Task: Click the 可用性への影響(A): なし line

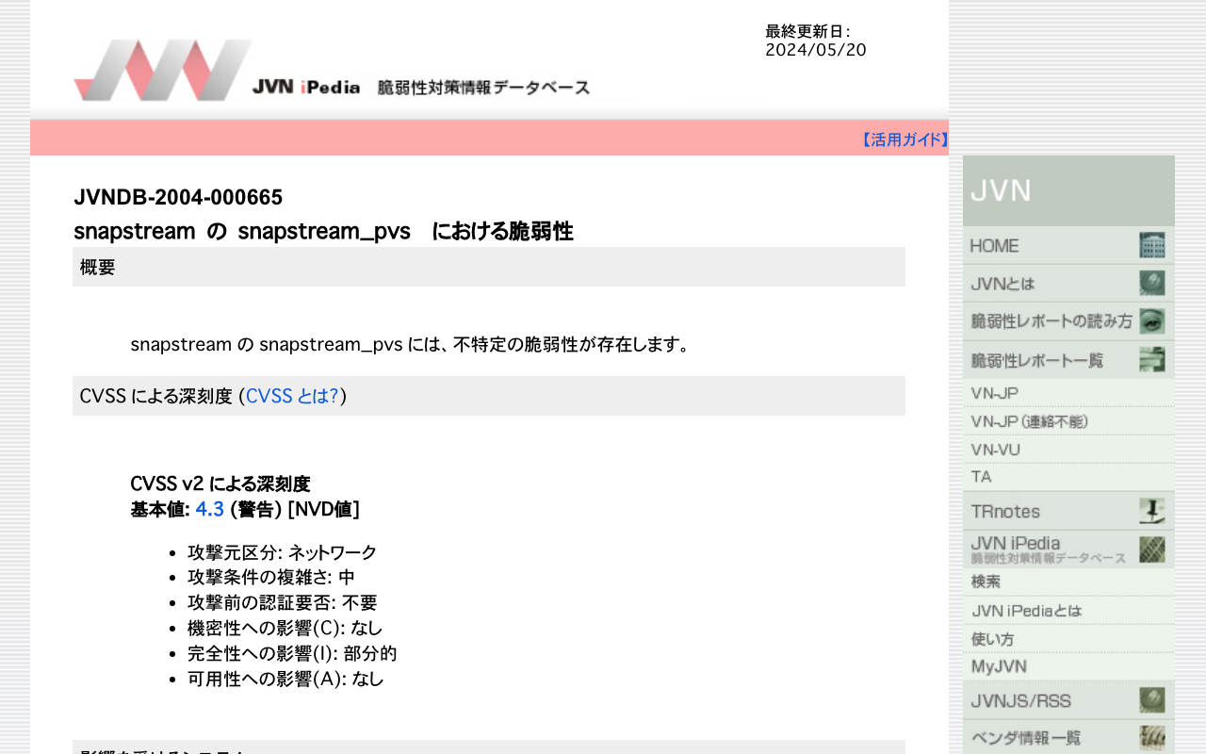Action: 285,679
